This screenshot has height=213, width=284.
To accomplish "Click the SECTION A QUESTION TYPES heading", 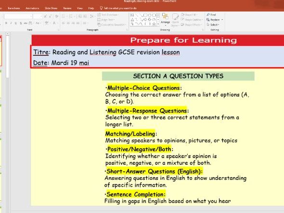I will [178, 76].
